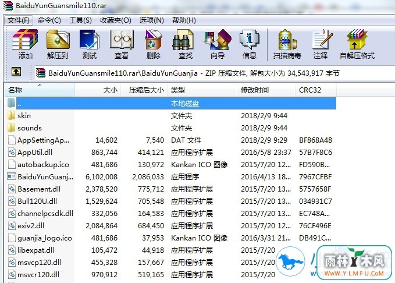Screen dimensions: 395x283
Task: Click the WinRAR title bar archive icon
Action: [x=8, y=6]
